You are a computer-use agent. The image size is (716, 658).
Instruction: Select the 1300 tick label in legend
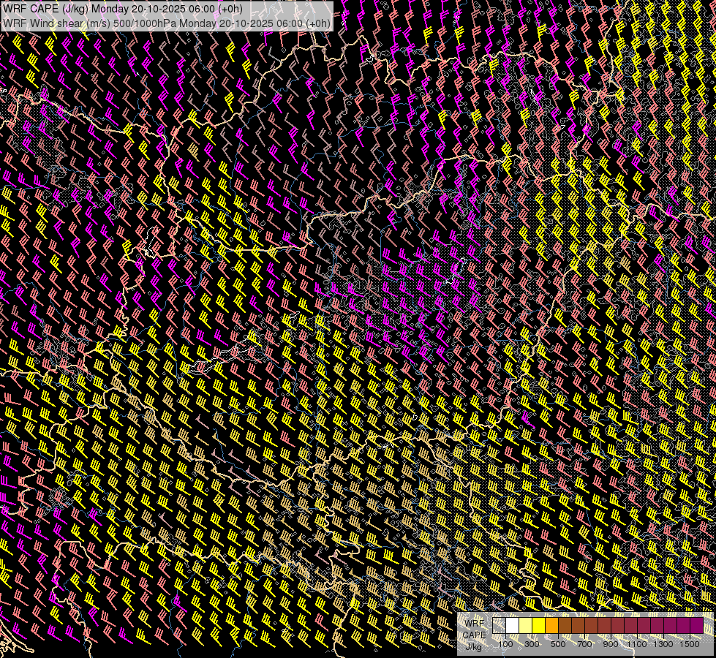pyautogui.click(x=663, y=644)
